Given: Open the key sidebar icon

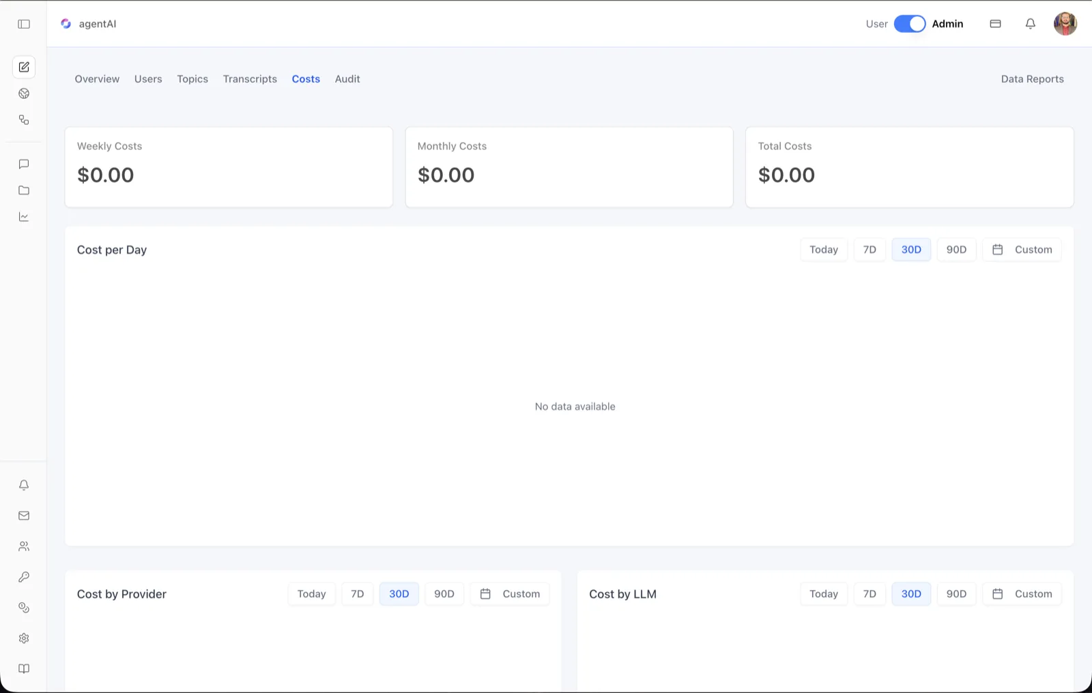Looking at the screenshot, I should pos(24,577).
